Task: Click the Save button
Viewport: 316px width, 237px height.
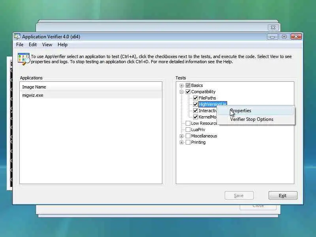Action: [x=239, y=196]
